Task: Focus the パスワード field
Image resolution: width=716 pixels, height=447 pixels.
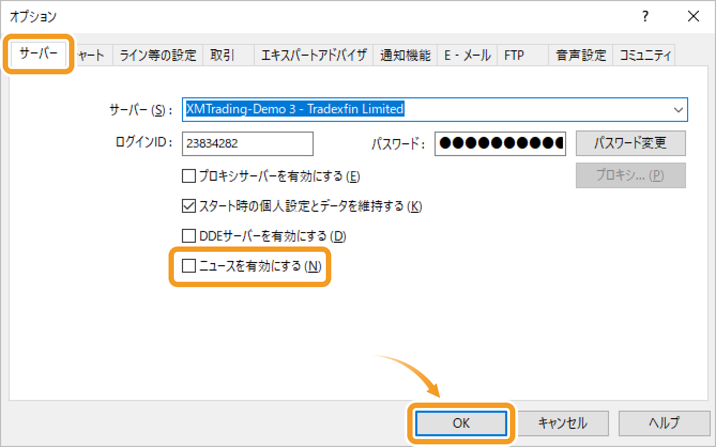Action: coord(500,143)
